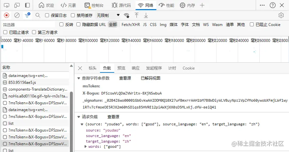The image size is (289, 152).
Task: Open the Console (控制台) tab
Action: pyautogui.click(x=94, y=5)
